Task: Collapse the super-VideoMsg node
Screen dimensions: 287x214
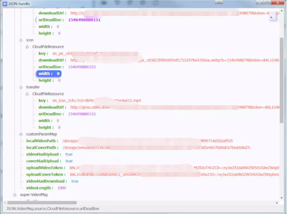Action: [x=14, y=195]
